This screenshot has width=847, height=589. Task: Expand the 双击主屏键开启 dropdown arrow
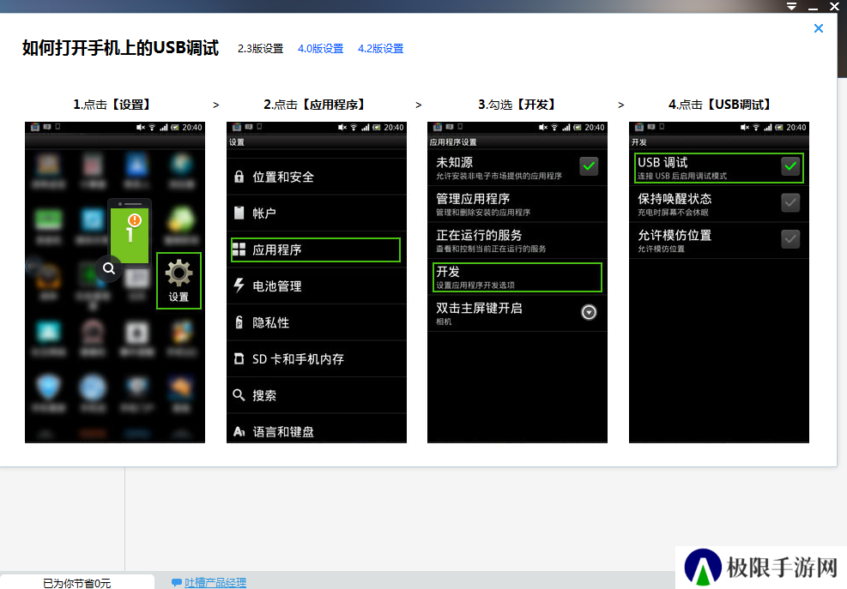(x=589, y=312)
